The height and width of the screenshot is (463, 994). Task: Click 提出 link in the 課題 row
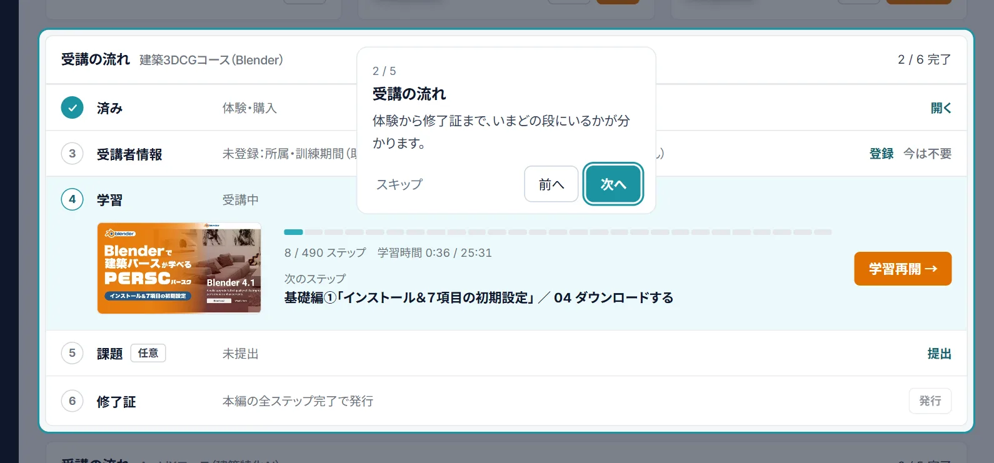[x=940, y=354]
